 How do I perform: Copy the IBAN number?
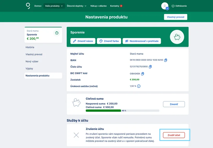tap(165, 60)
